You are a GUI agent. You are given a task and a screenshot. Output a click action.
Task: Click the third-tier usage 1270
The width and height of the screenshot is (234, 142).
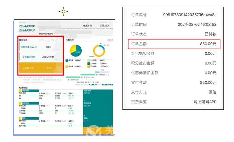click(x=41, y=113)
